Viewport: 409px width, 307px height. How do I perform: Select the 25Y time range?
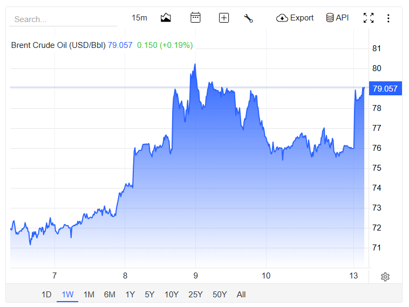click(x=196, y=295)
